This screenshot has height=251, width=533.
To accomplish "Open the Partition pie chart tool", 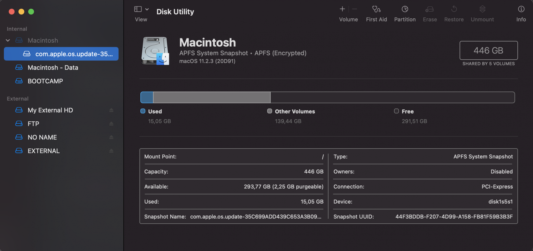I will [405, 9].
